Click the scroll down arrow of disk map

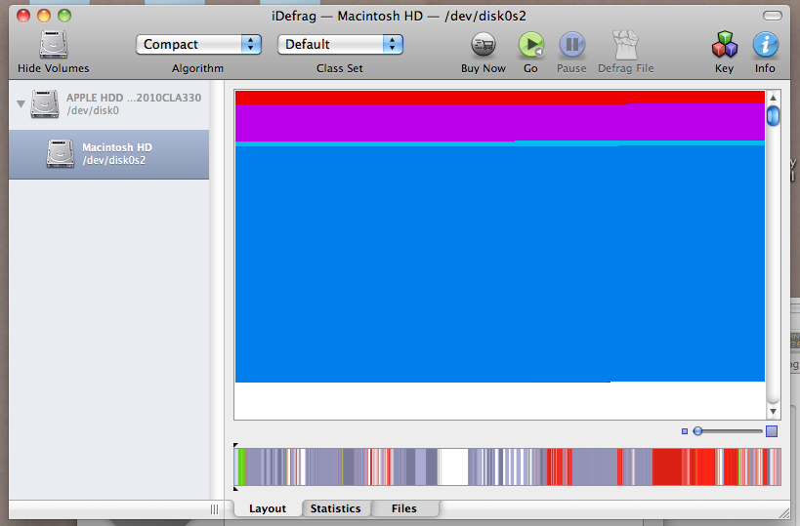[773, 411]
